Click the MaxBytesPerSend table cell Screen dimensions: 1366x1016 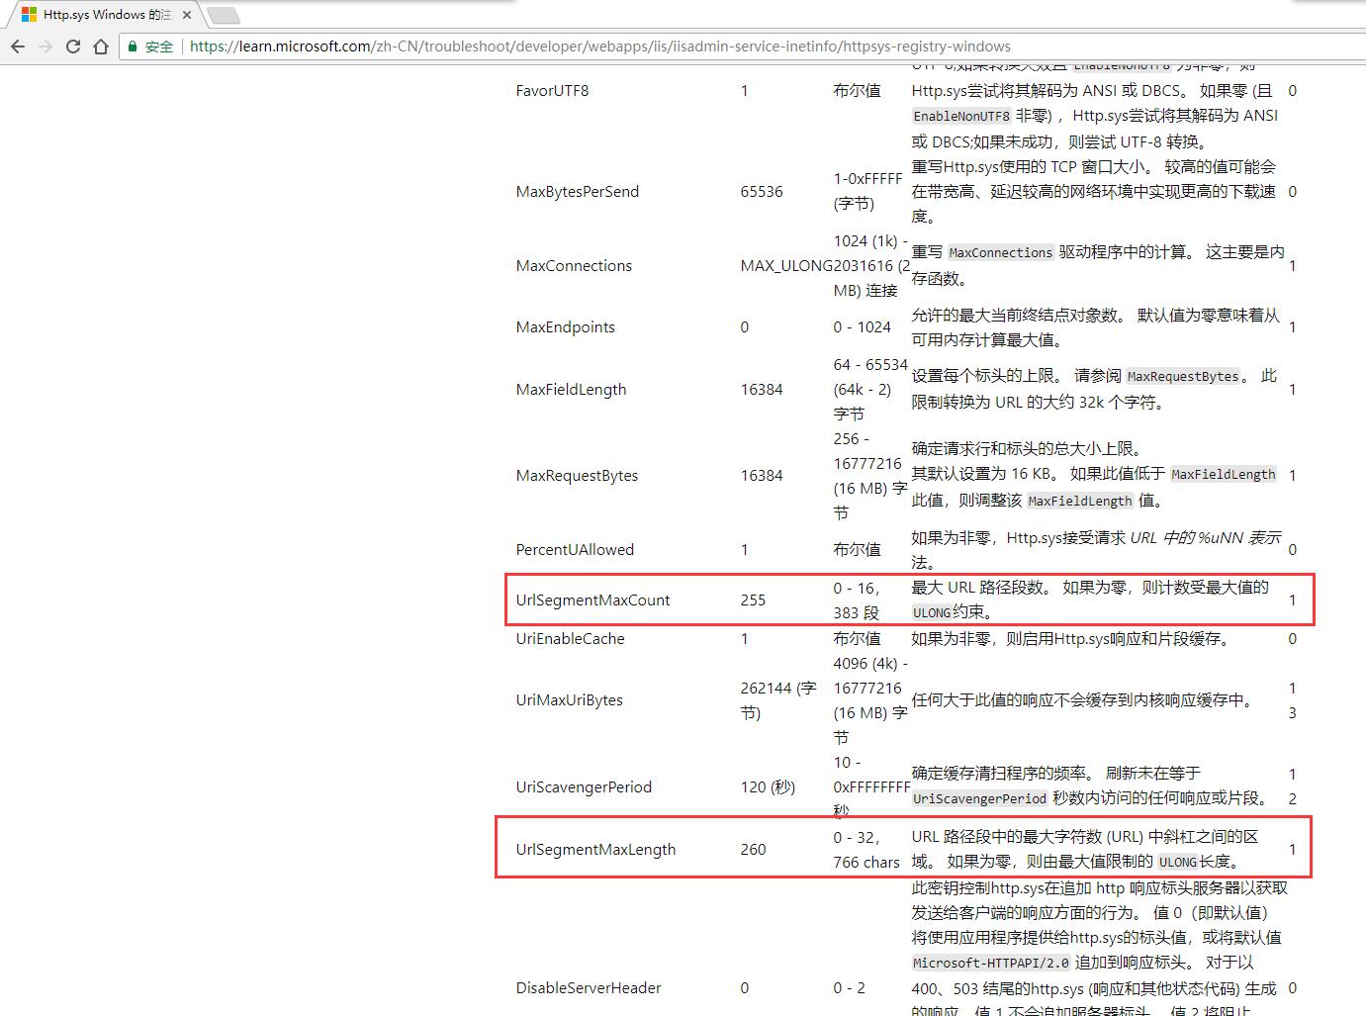click(577, 191)
